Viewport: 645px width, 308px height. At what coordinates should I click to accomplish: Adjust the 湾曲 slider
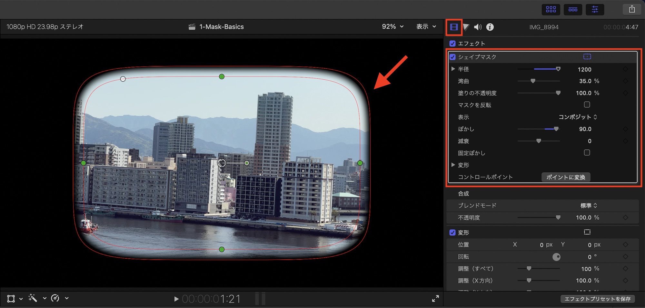539,81
